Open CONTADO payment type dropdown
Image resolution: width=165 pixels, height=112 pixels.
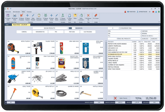pyautogui.click(x=159, y=31)
